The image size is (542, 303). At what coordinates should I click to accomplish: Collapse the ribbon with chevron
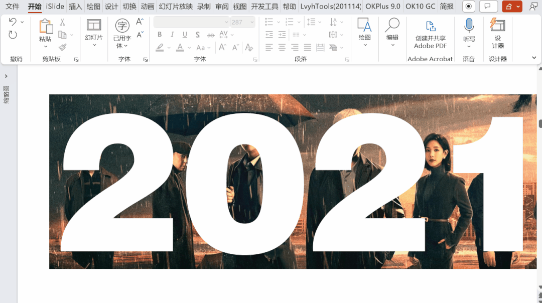click(534, 58)
